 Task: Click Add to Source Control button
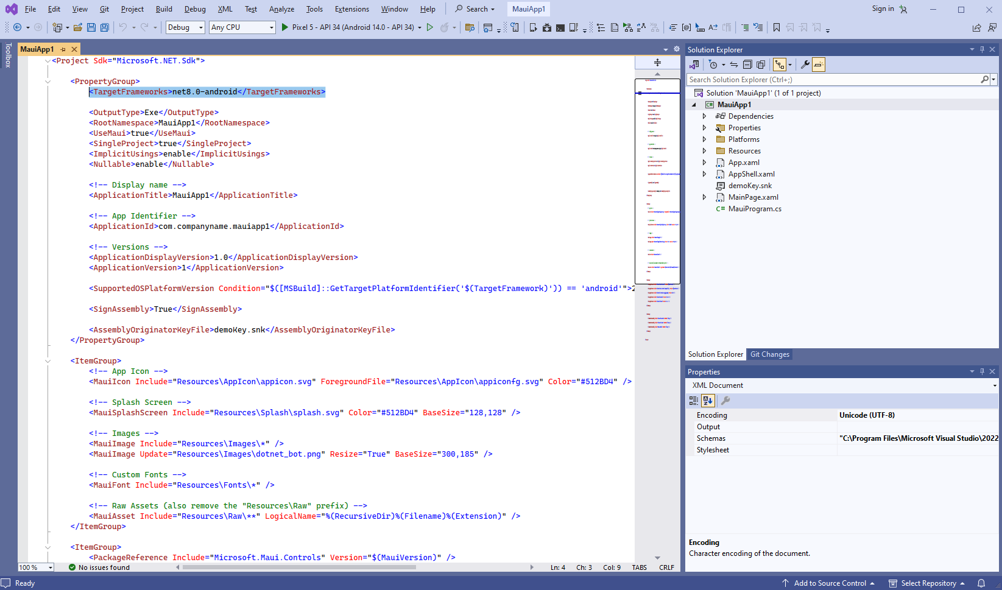coord(829,583)
